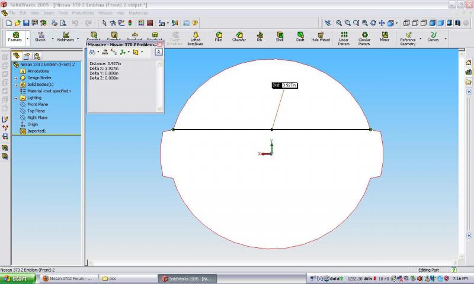Click the Rotate View icon
This screenshot has height=284, width=474.
(373, 23)
